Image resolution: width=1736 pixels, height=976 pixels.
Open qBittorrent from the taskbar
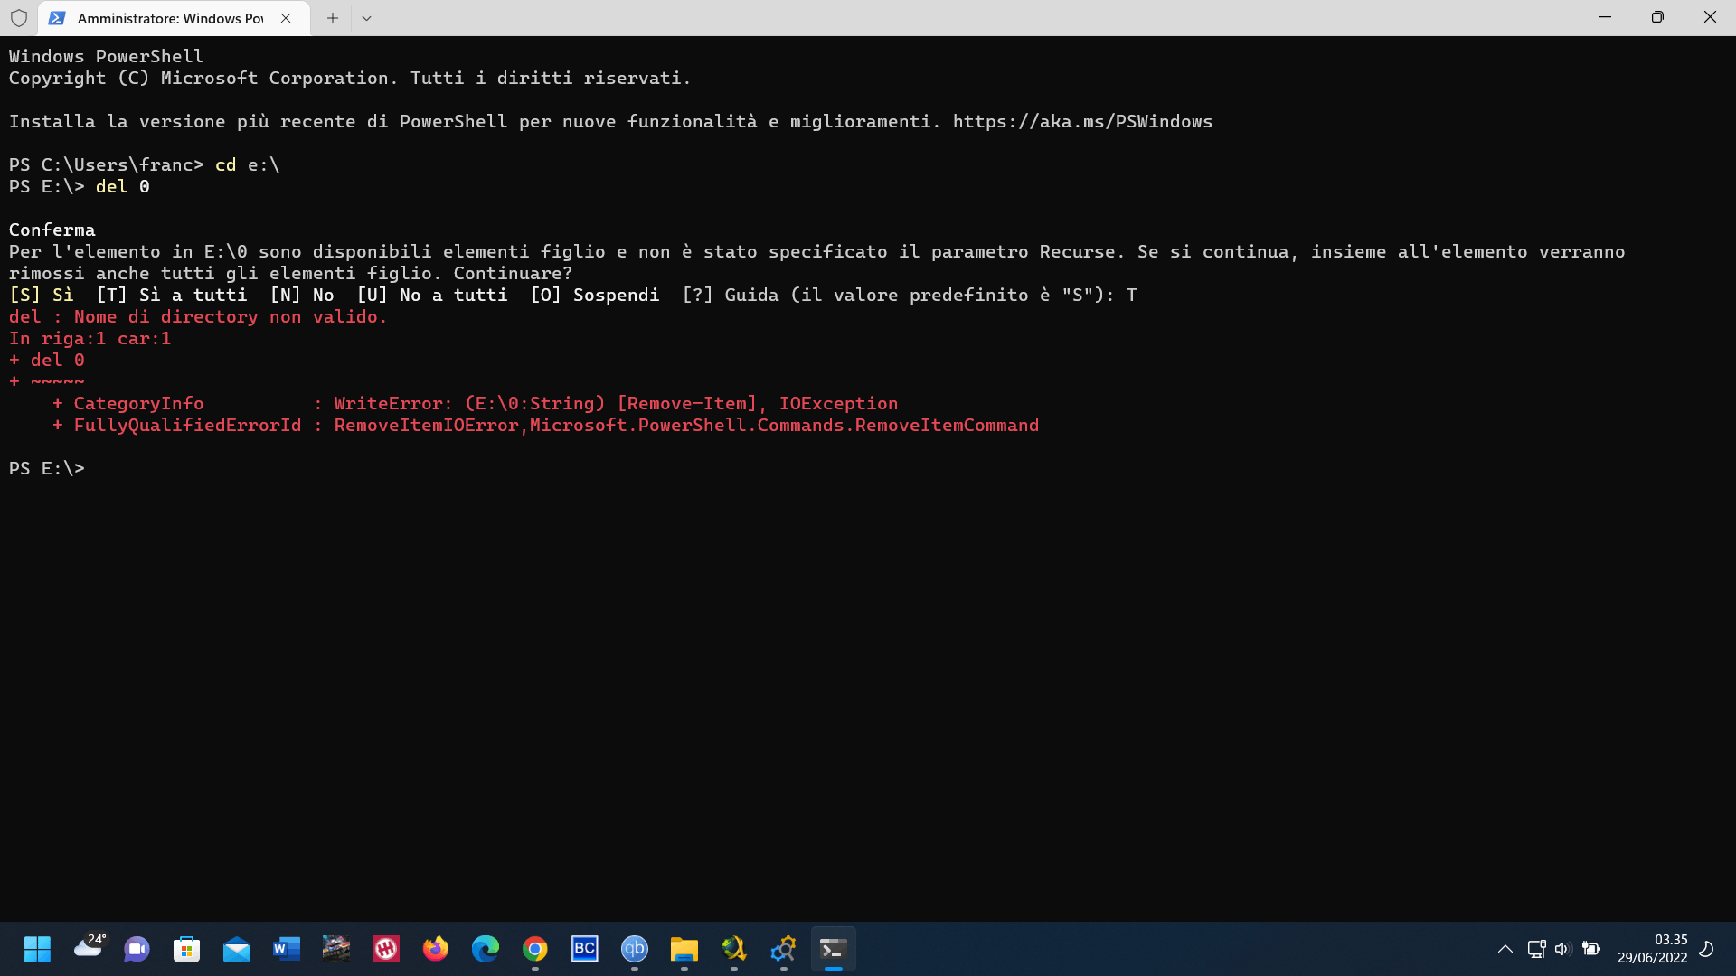tap(634, 949)
